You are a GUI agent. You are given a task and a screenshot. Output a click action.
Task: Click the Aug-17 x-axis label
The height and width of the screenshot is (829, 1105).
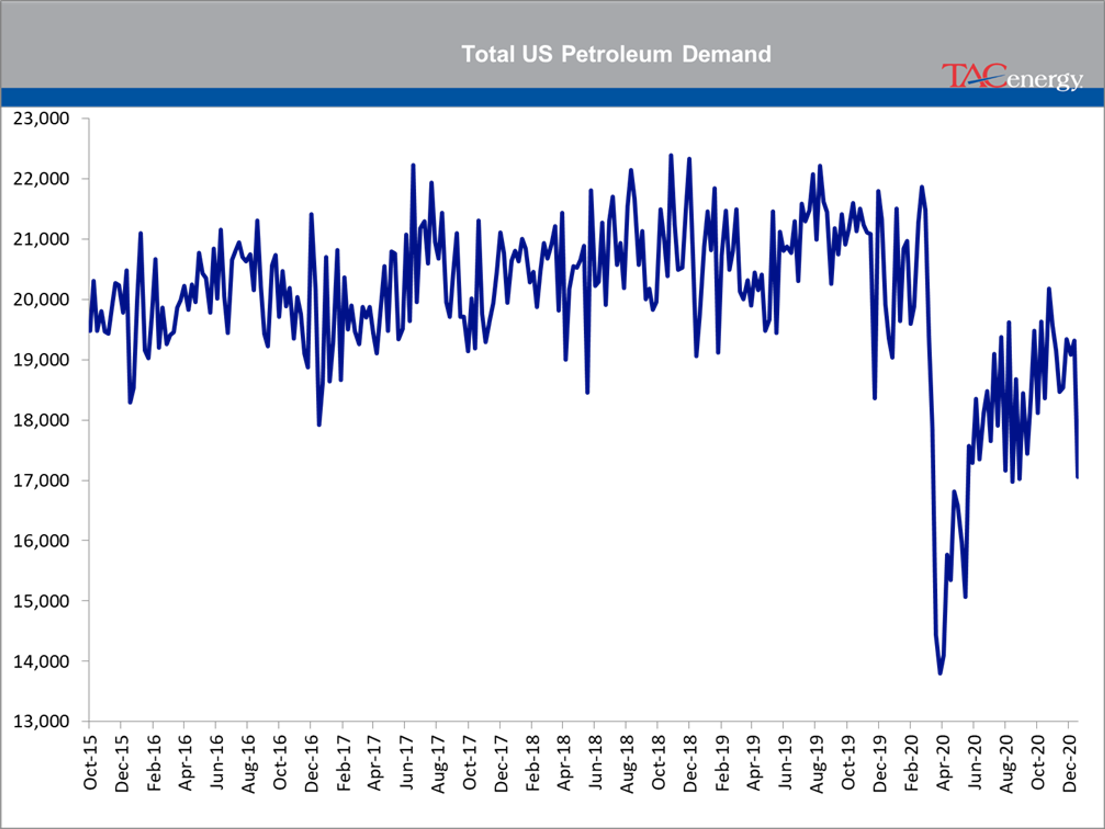point(438,764)
